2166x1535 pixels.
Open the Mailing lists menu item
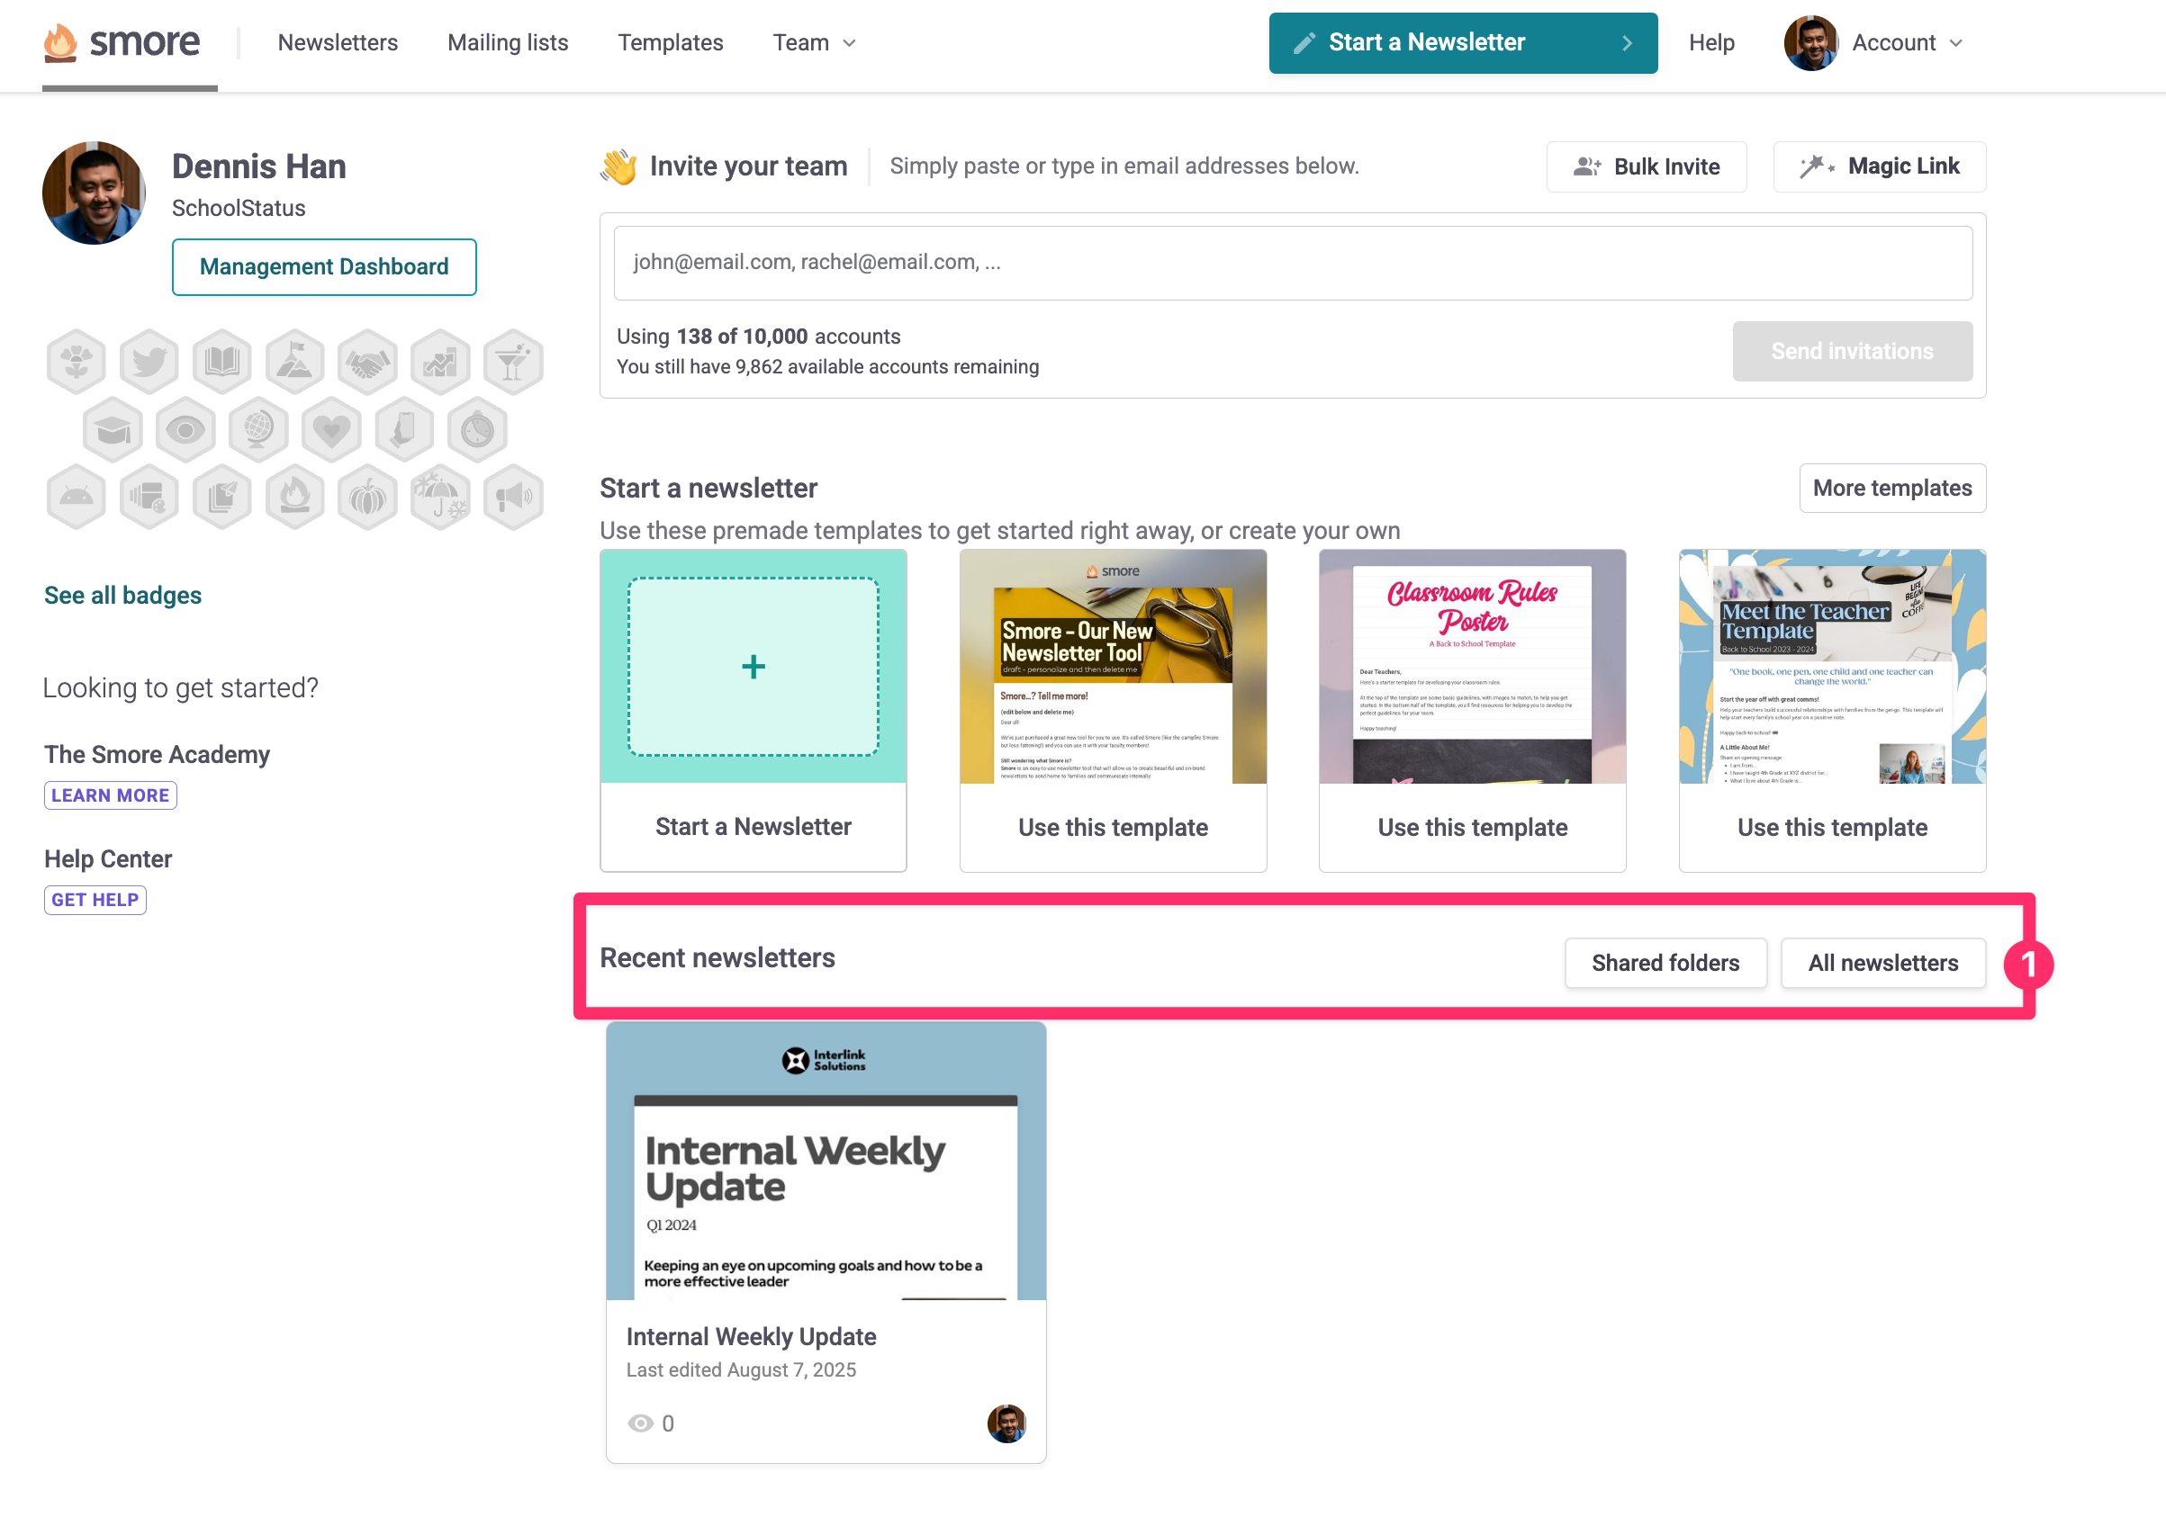(x=508, y=42)
